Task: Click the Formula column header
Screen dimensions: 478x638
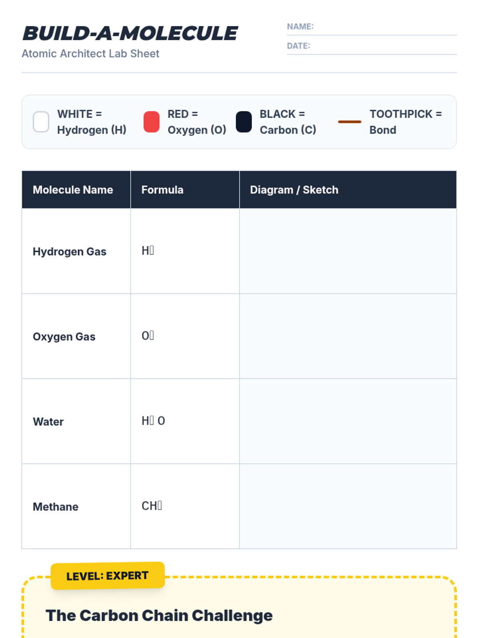Action: (x=163, y=190)
